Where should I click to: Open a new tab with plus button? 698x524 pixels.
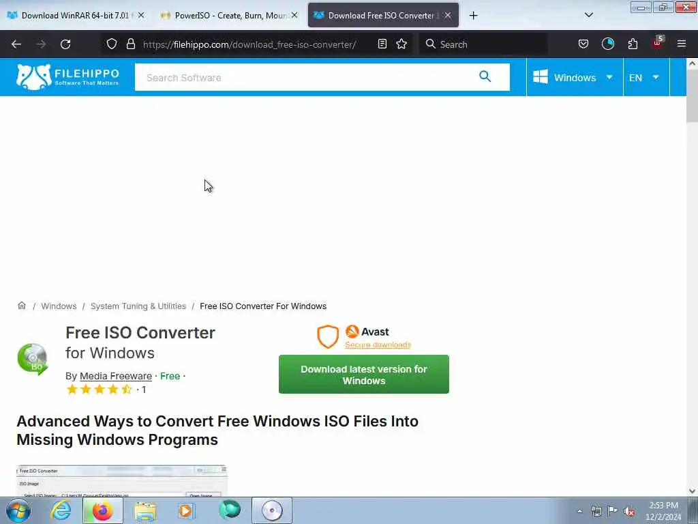tap(473, 16)
